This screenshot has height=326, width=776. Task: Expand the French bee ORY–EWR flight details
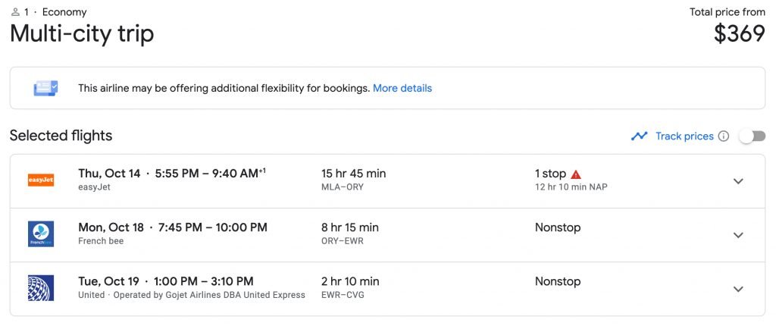[738, 235]
